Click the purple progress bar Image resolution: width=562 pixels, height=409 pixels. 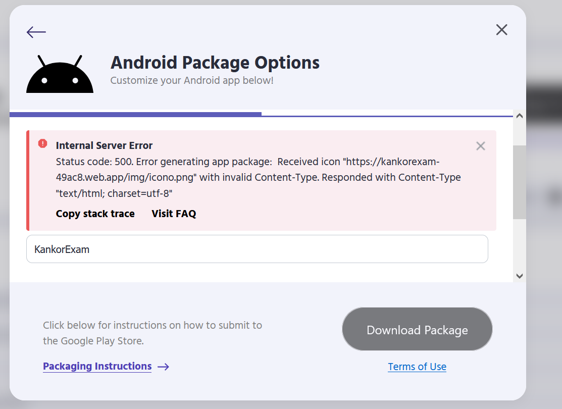tap(135, 114)
